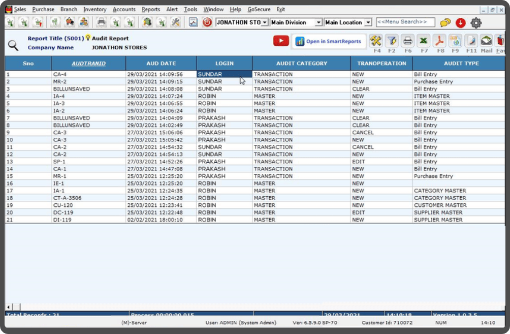Sort by clicking the AUDTRANID column header
Image resolution: width=510 pixels, height=334 pixels.
tap(88, 63)
